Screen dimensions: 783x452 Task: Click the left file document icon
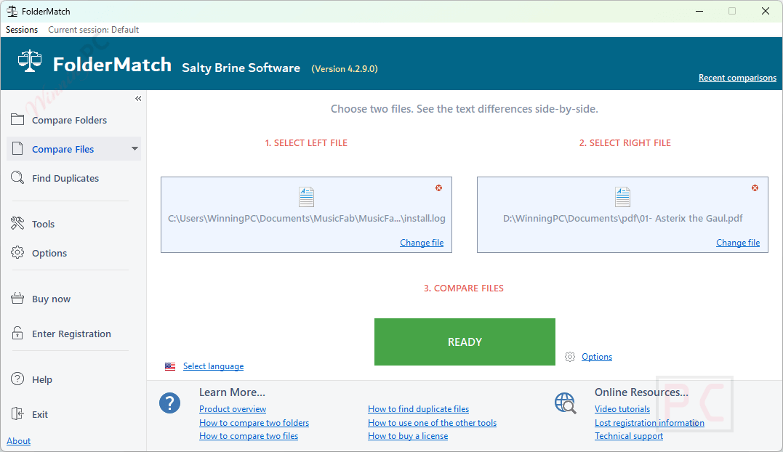307,196
